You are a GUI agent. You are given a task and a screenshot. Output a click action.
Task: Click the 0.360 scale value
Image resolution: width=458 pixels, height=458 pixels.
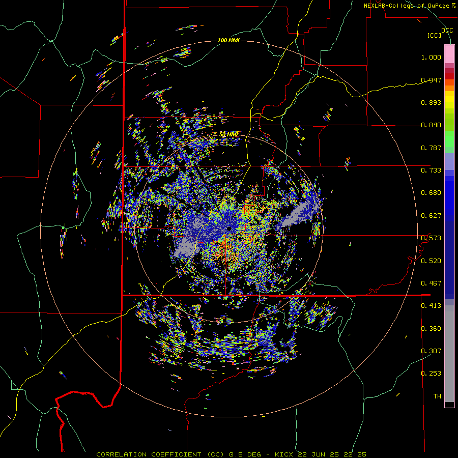click(x=431, y=328)
